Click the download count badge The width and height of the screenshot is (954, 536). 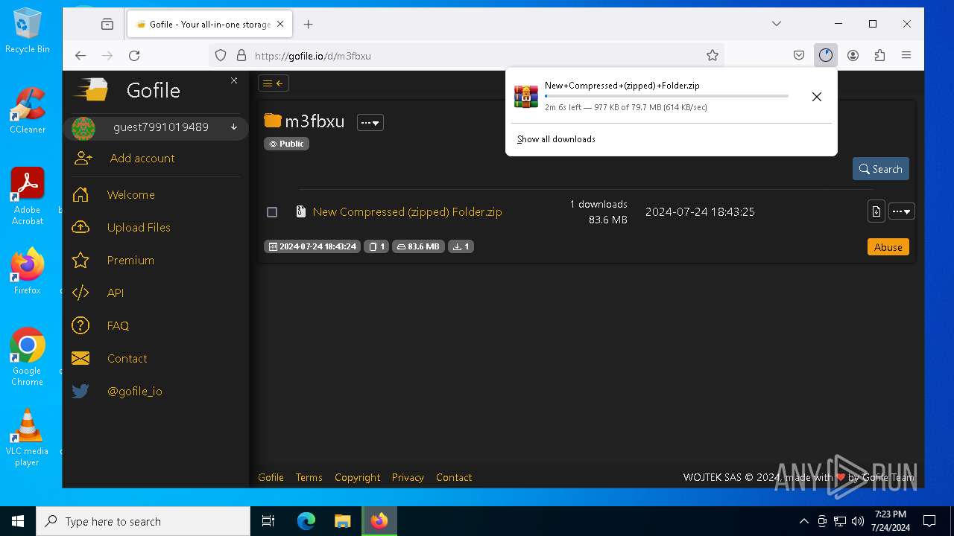click(461, 246)
